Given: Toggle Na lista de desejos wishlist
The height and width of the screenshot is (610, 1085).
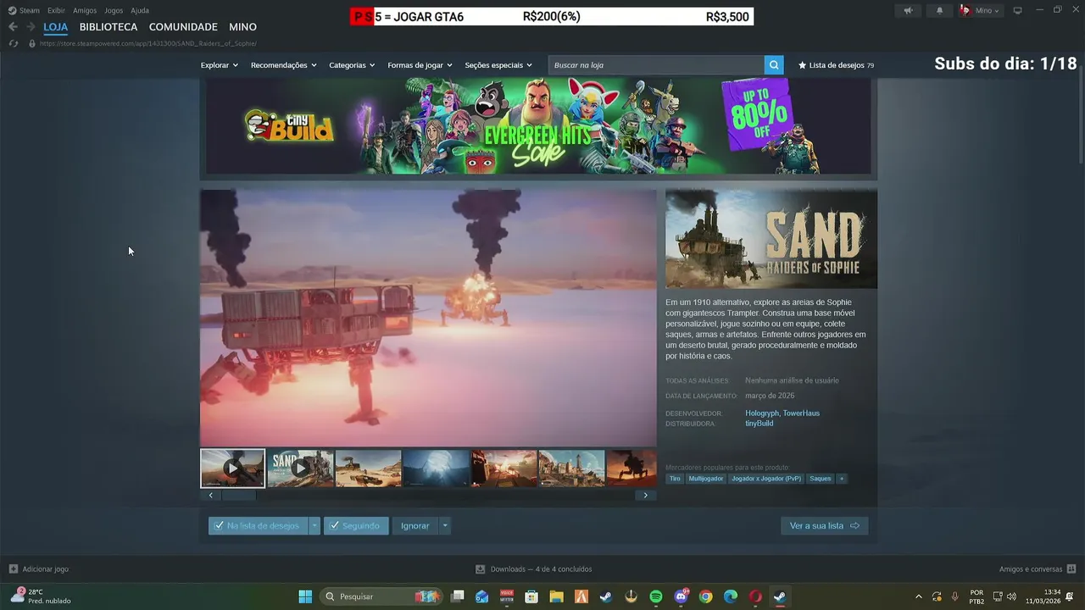Looking at the screenshot, I should pyautogui.click(x=259, y=525).
